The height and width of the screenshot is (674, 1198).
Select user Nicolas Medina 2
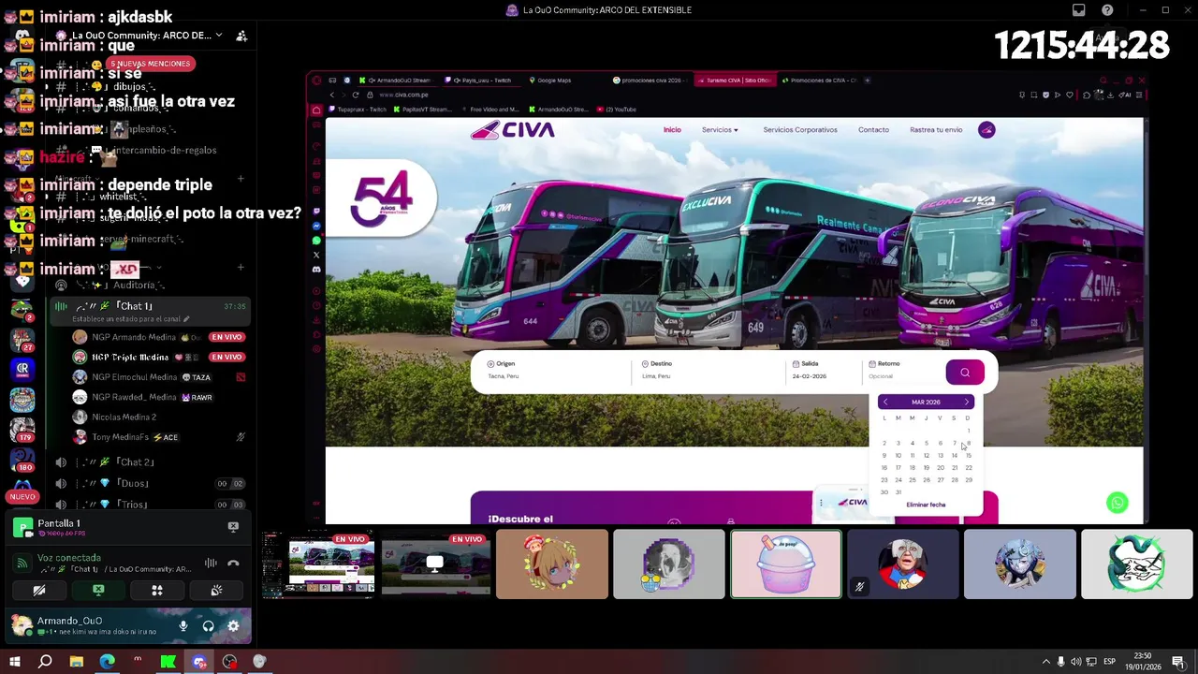124,417
